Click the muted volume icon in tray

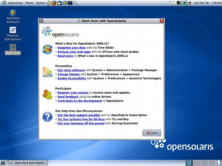tap(190, 3)
